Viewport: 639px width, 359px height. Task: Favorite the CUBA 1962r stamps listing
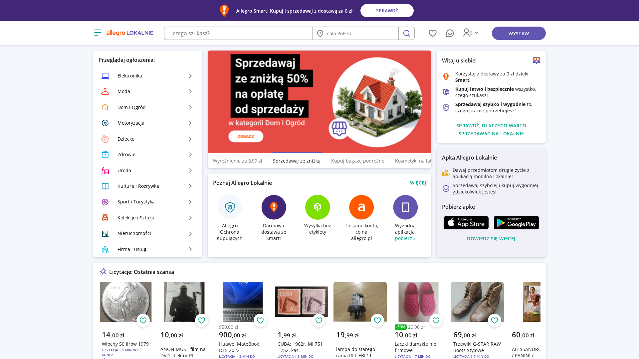319,320
